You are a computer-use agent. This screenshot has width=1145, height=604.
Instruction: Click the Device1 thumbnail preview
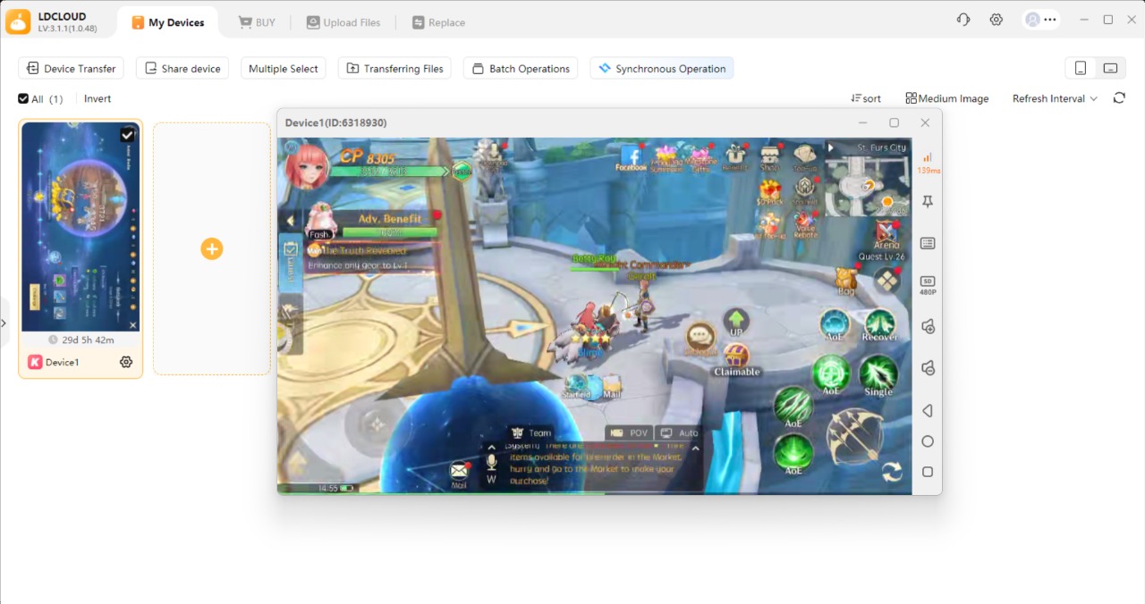tap(81, 227)
